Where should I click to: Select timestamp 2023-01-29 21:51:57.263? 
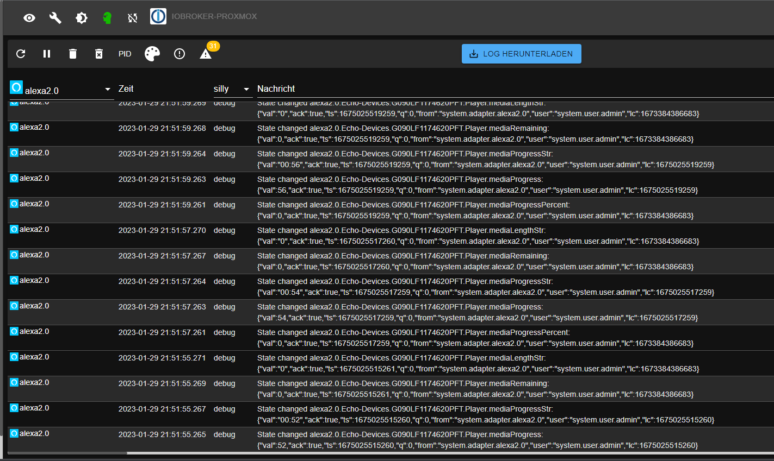point(162,307)
